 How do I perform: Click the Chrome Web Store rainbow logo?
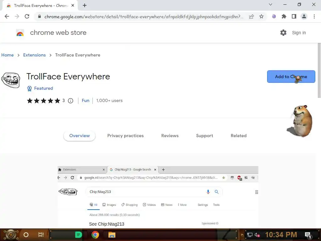point(20,33)
